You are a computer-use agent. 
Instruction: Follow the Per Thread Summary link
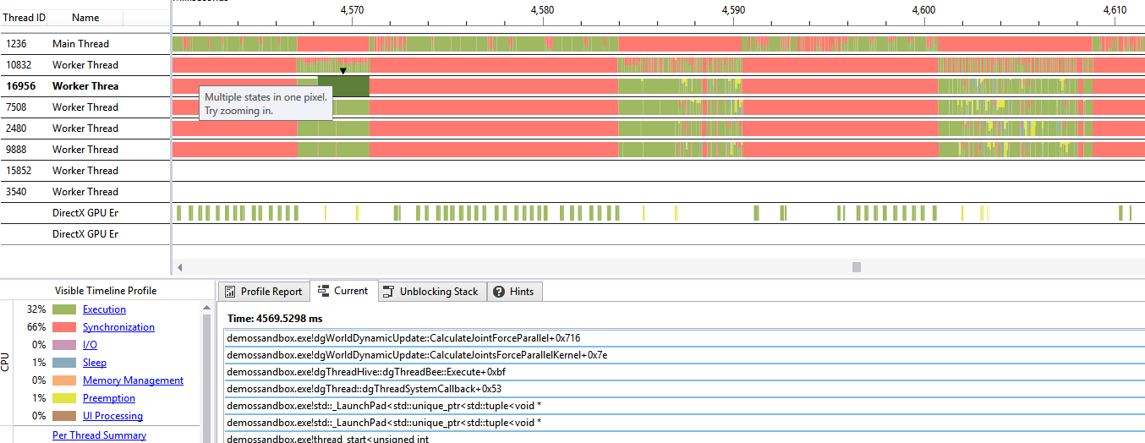99,435
